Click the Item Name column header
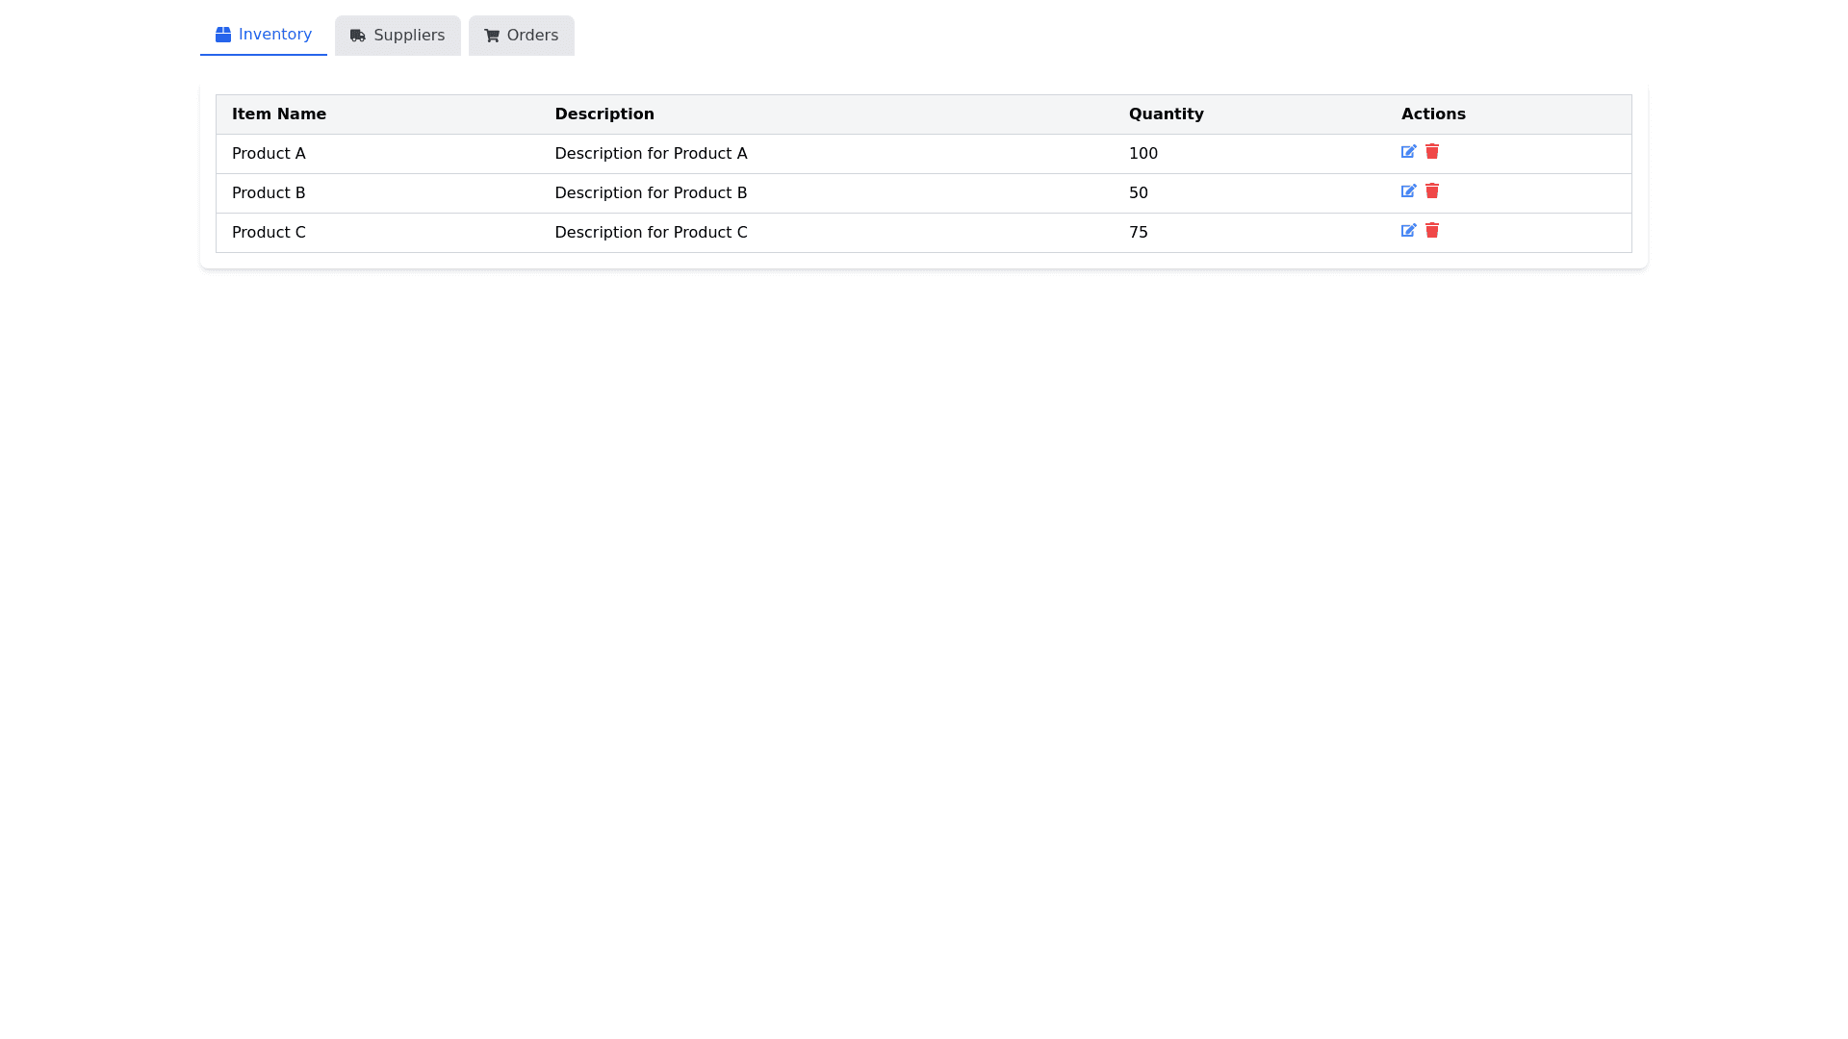This screenshot has height=1039, width=1848. 279,114
